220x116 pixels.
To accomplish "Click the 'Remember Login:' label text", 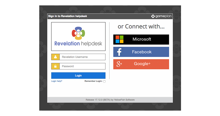I will coord(93,81).
